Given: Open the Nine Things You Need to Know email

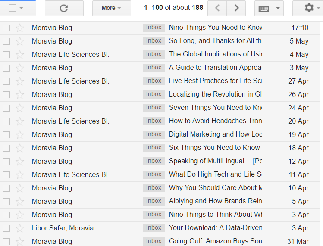Looking at the screenshot, I should pos(215,28).
